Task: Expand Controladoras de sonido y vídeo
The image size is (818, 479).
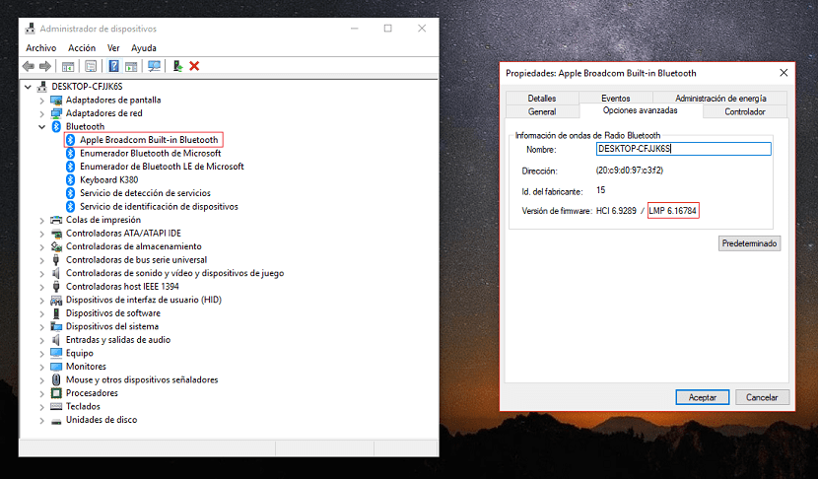Action: (41, 274)
